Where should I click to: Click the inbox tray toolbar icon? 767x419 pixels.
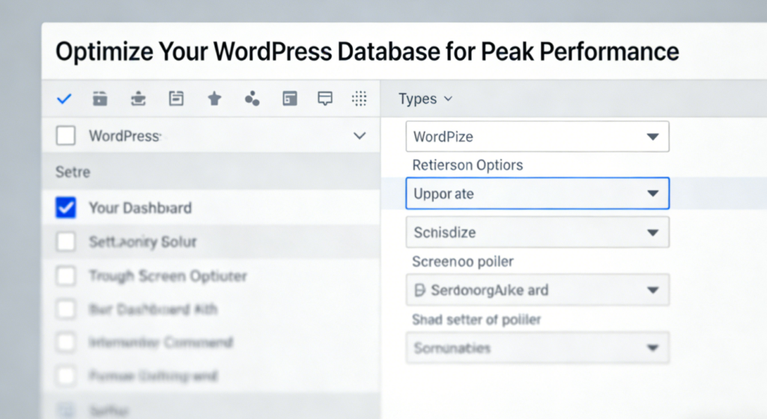138,99
